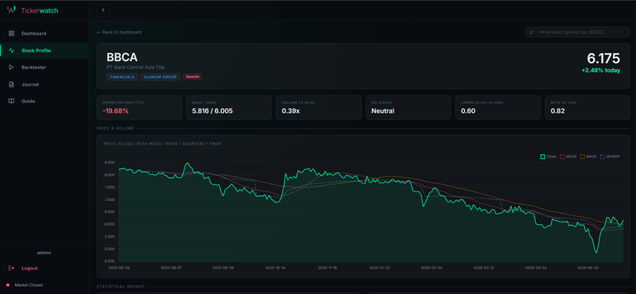Click the RSI Signal Neutral card
The image size is (636, 294).
[x=408, y=107]
